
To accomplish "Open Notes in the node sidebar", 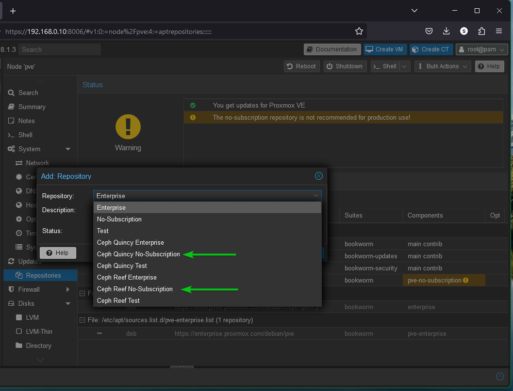I will (26, 121).
